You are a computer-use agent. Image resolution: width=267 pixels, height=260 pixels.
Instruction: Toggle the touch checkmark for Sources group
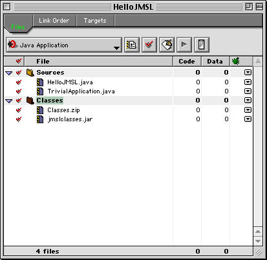coord(19,73)
